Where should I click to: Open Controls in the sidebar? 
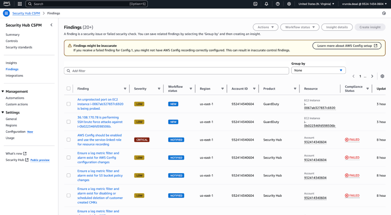pyautogui.click(x=12, y=41)
